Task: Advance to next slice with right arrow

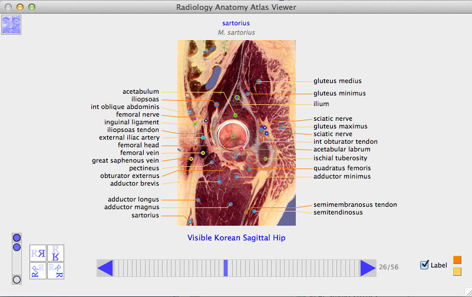Action: [368, 268]
